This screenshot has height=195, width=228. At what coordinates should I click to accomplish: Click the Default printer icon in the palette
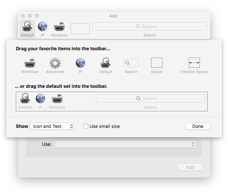(105, 63)
